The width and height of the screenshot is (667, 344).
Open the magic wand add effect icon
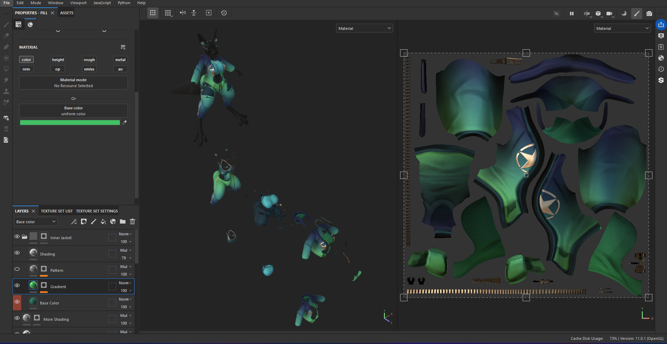pyautogui.click(x=74, y=222)
